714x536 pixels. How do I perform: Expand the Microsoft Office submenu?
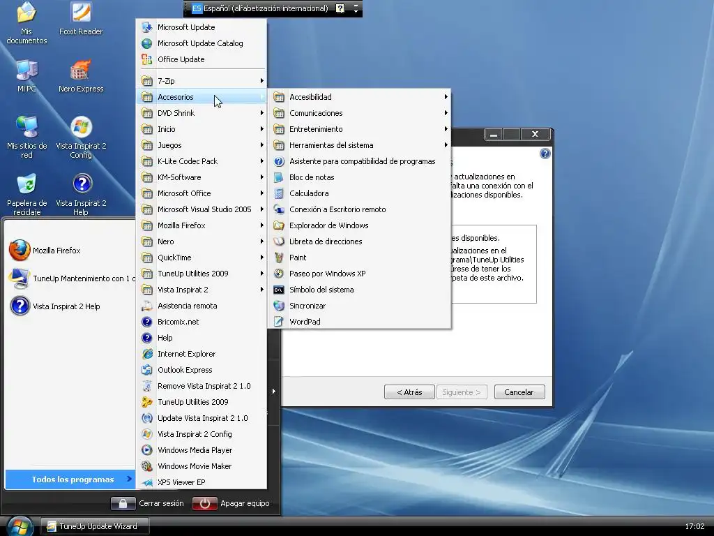pyautogui.click(x=202, y=193)
